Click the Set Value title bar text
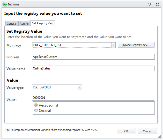This screenshot has width=163, height=140. (13, 4)
